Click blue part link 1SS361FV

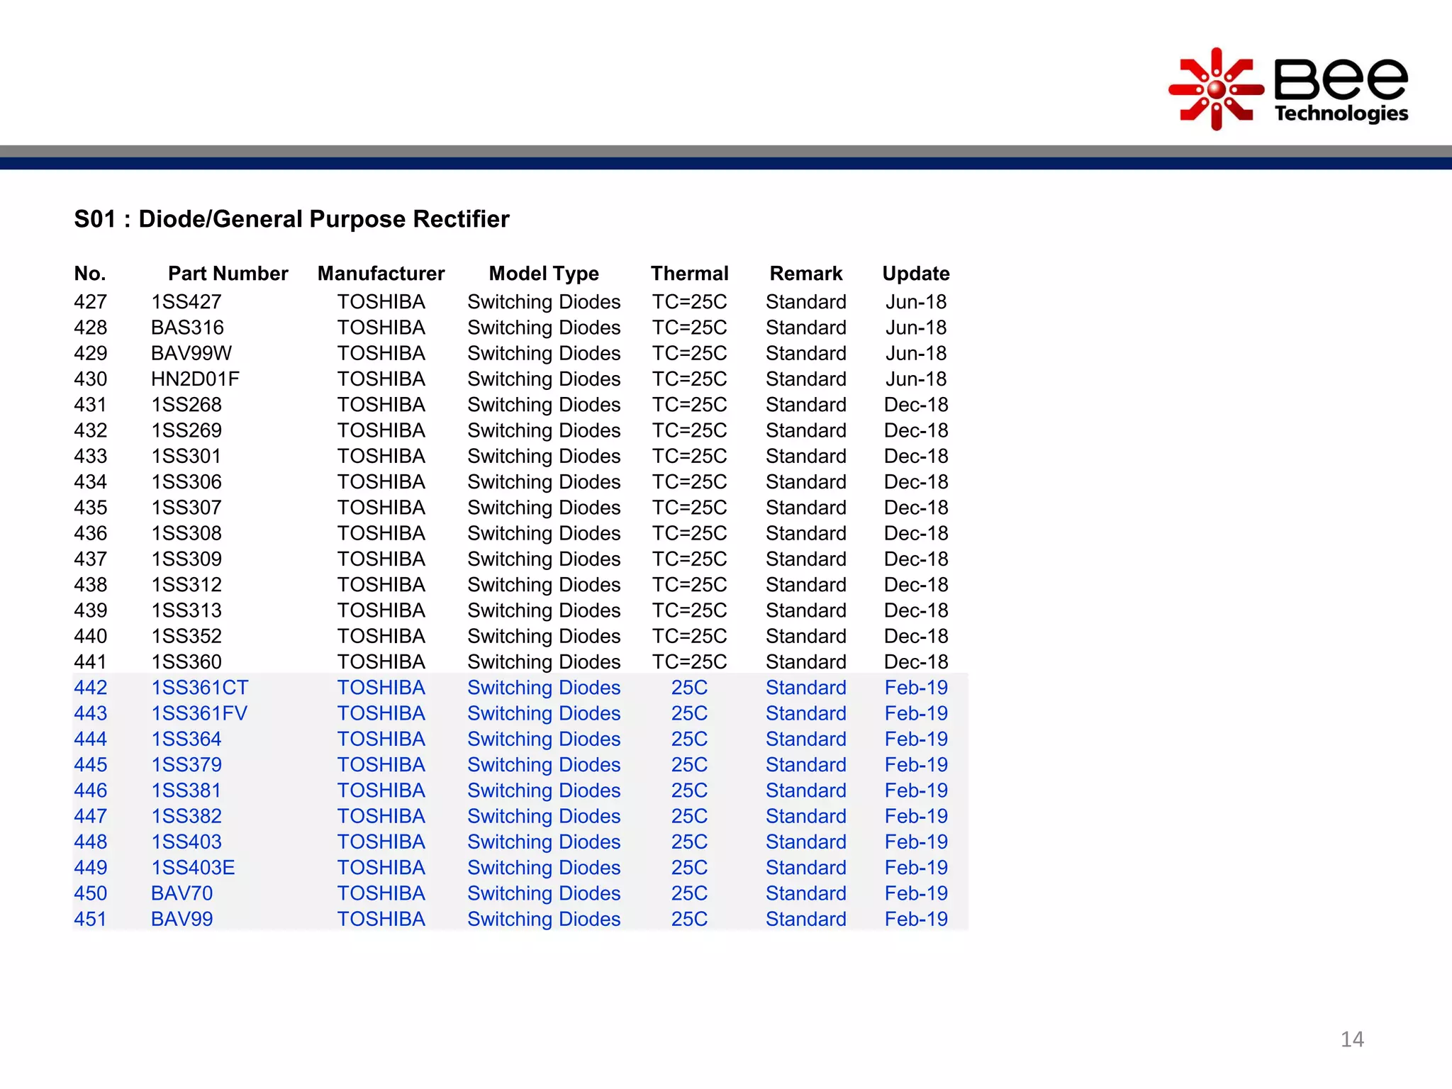click(x=199, y=713)
